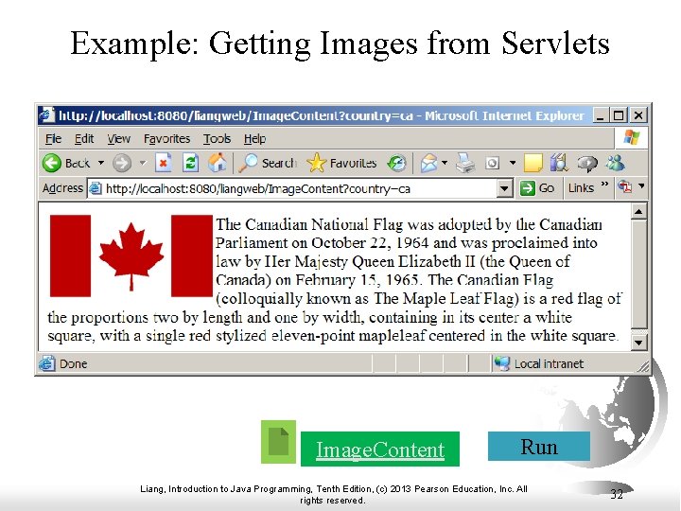
Task: Open Discuss speech bubble icon
Action: [x=586, y=164]
